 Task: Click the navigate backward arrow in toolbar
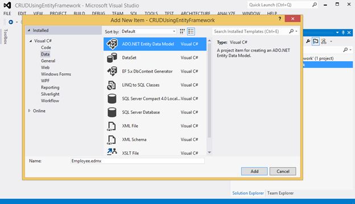point(11,22)
